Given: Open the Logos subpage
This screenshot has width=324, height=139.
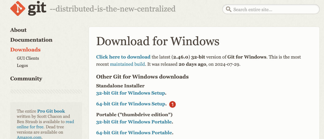Looking at the screenshot, I should click(22, 65).
